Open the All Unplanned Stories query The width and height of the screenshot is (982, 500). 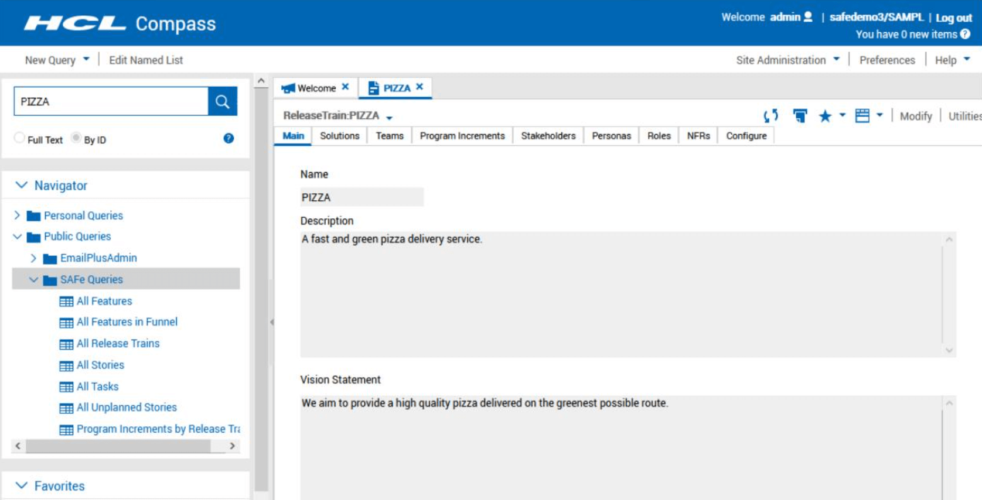pyautogui.click(x=127, y=407)
